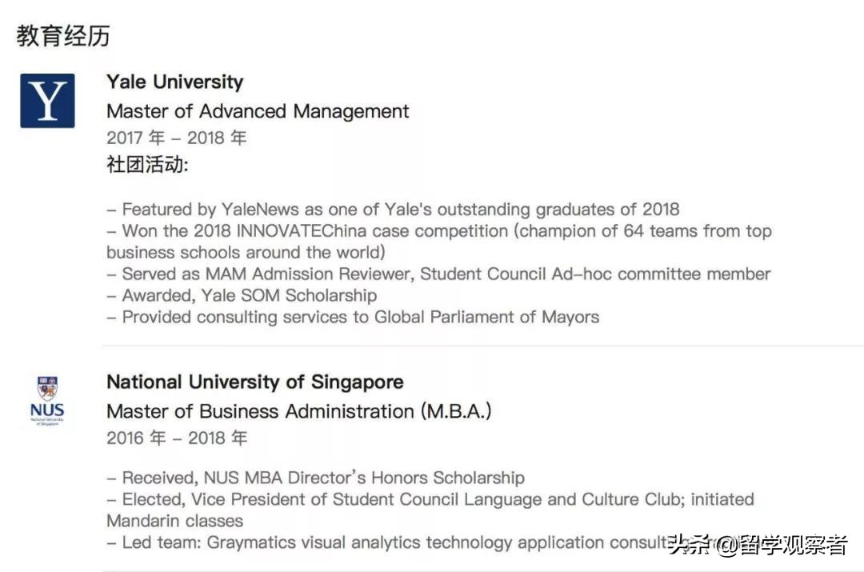Click the NUS MBA Director's Honors Scholarship line
Viewport: 864px width, 572px height.
tap(316, 478)
